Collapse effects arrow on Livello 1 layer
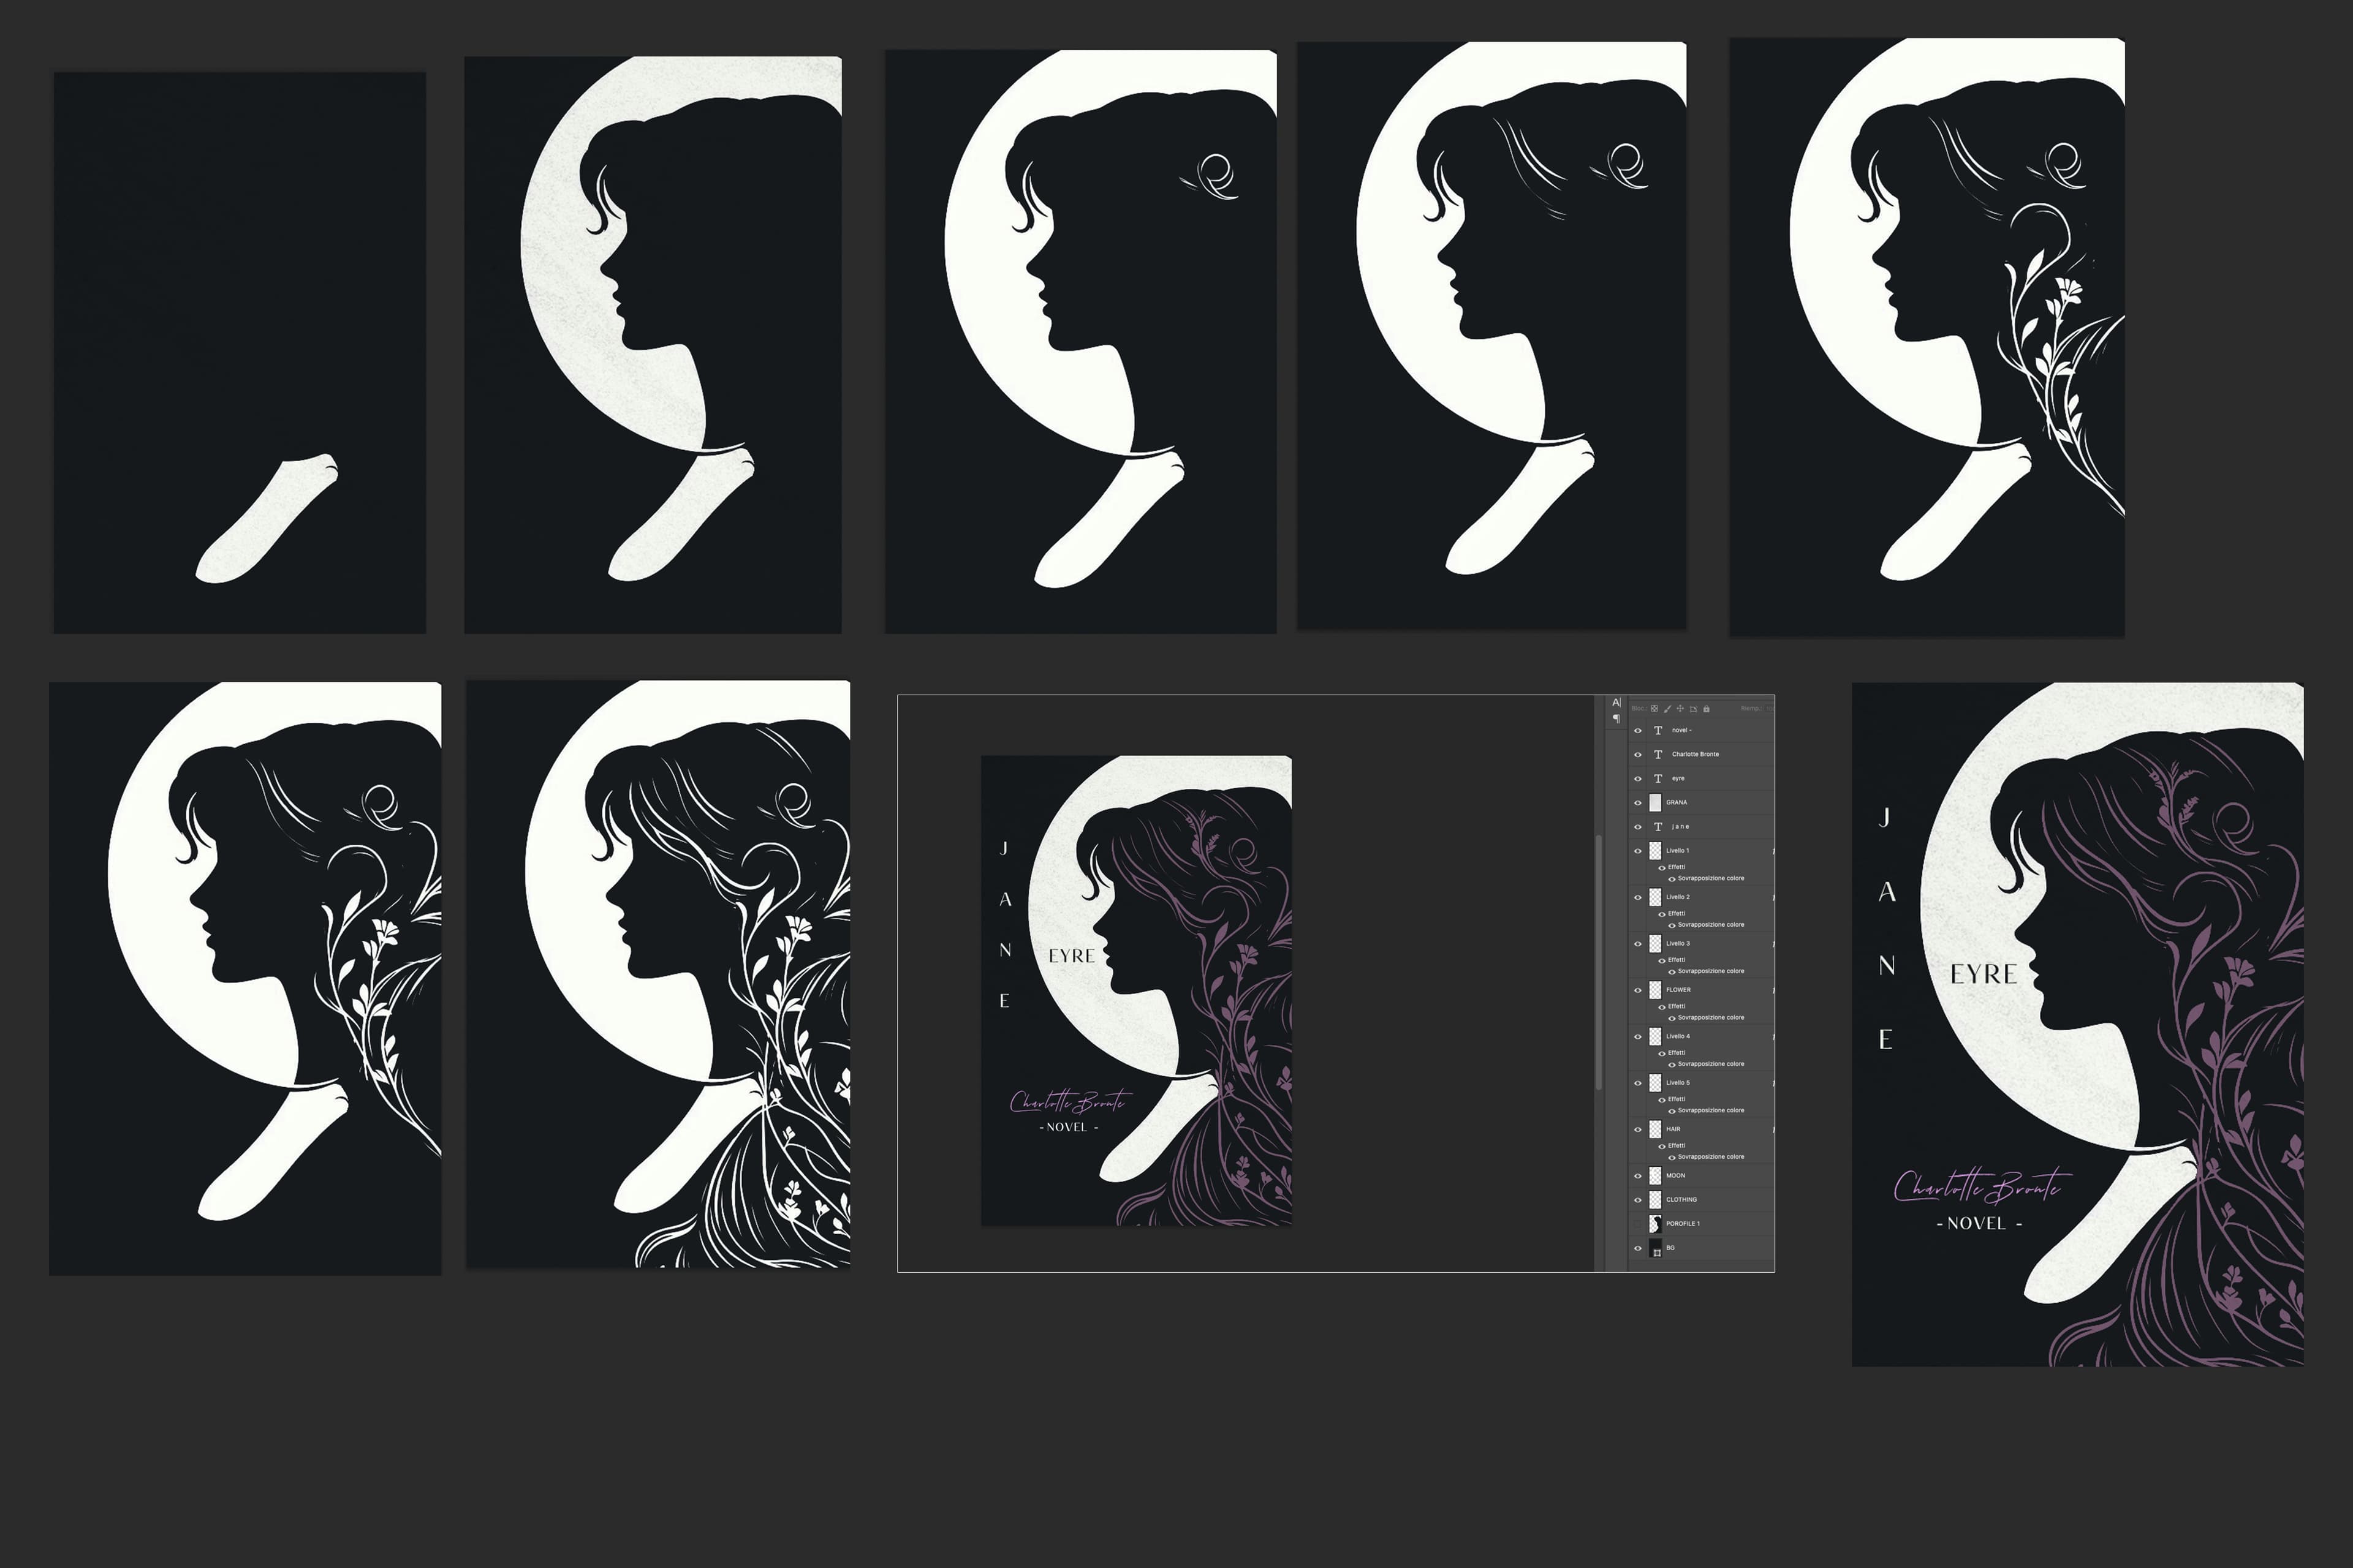The height and width of the screenshot is (1568, 2353). pos(1773,851)
